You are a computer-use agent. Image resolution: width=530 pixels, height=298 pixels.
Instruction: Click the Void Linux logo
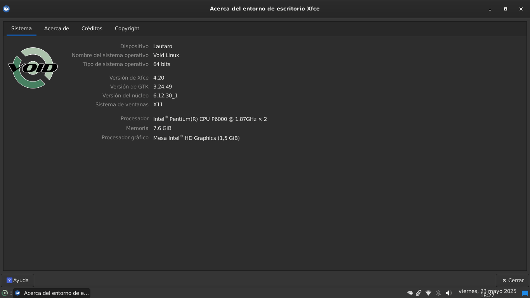pos(33,68)
